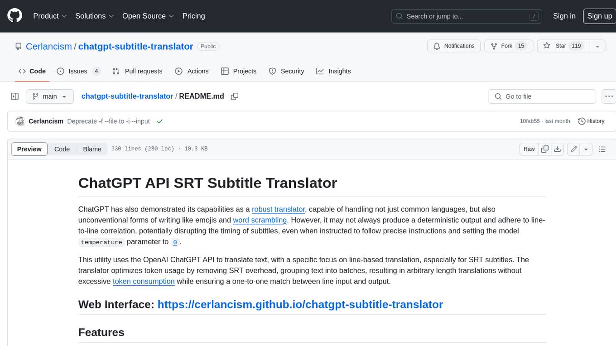Viewport: 616px width, 346px height.
Task: Click chatgpt-subtitle-translator breadcrumb link
Action: (127, 96)
